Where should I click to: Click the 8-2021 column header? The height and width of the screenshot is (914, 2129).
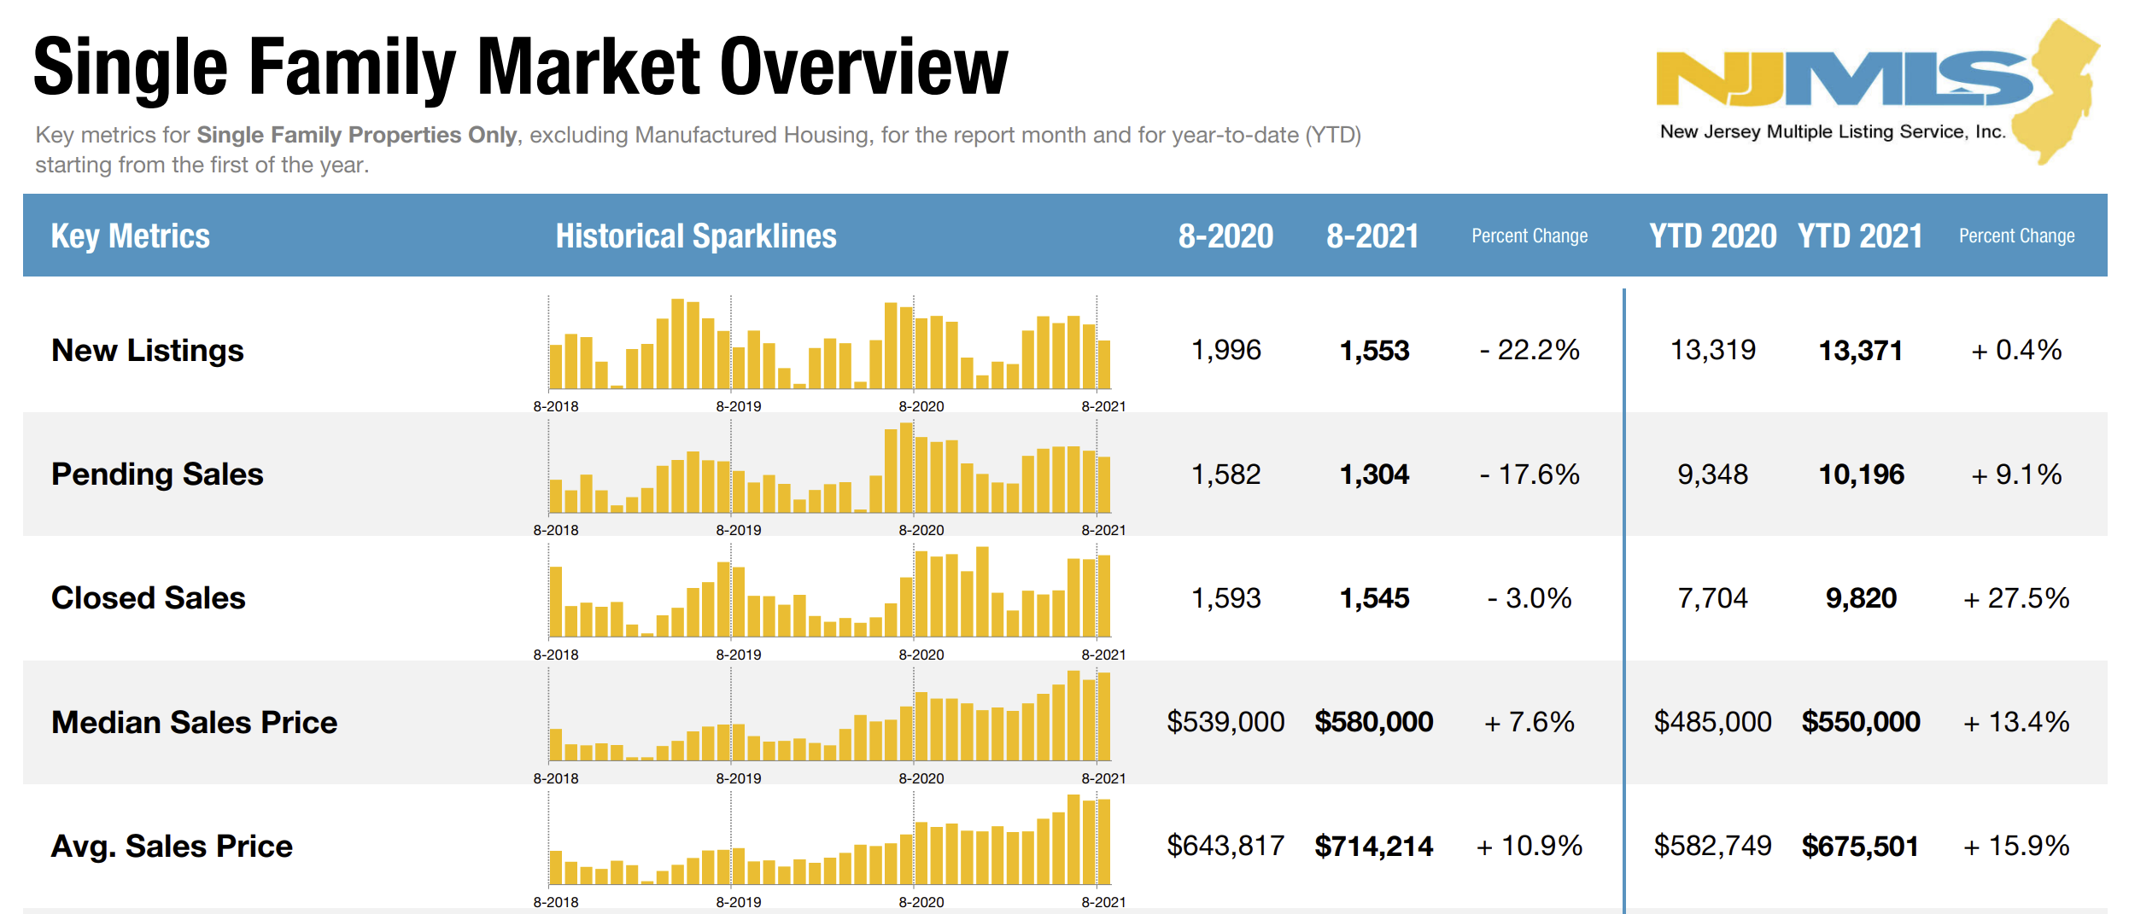point(1372,236)
